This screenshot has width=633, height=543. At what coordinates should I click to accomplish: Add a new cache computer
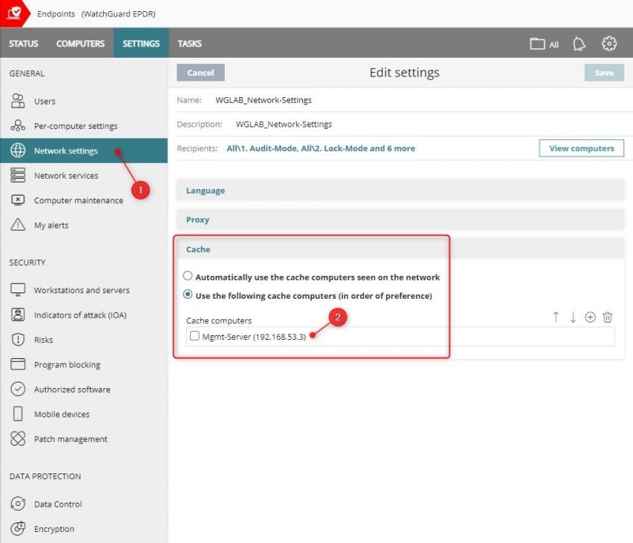[x=590, y=316]
